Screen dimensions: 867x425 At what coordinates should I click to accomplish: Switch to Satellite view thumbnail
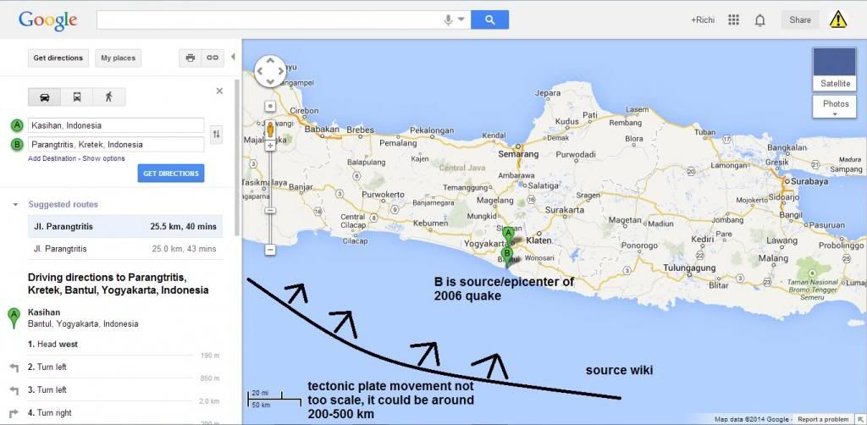click(835, 69)
